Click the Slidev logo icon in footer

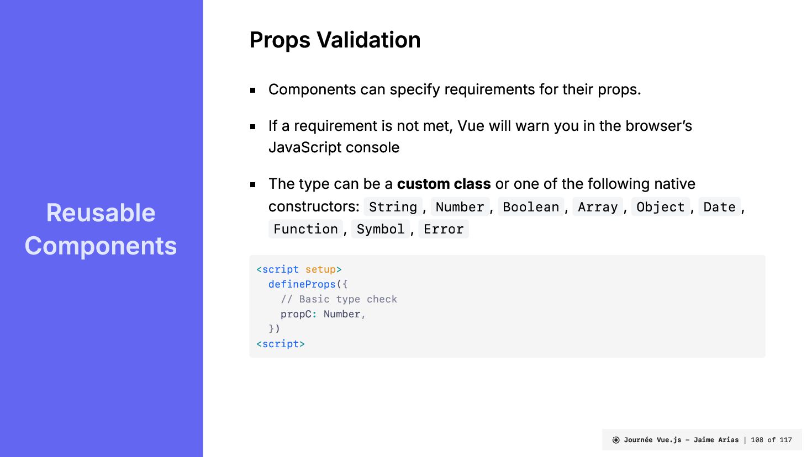616,440
